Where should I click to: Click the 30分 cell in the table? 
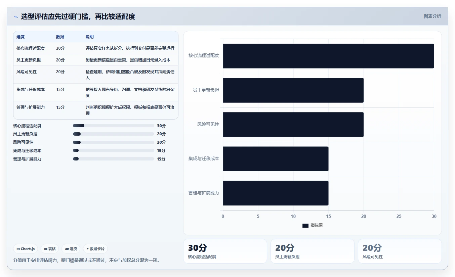(60, 48)
